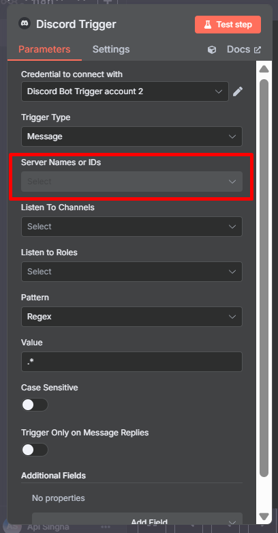Viewport: 278px width, 533px height.
Task: Click the Discord logo icon in header
Action: [x=25, y=24]
